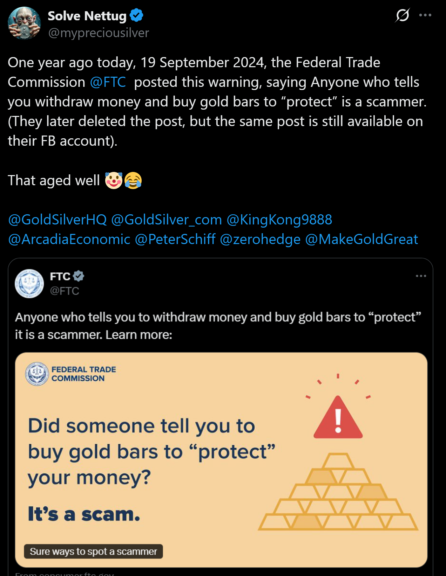The image size is (446, 576).
Task: Click the FTC display name in quoted post
Action: click(60, 277)
